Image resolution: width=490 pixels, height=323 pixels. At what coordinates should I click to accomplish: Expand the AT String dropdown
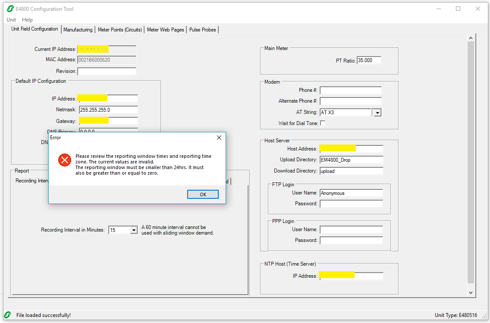(x=377, y=113)
